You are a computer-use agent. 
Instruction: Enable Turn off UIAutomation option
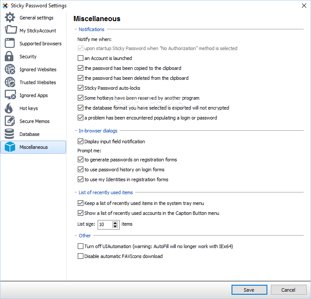[x=80, y=246]
